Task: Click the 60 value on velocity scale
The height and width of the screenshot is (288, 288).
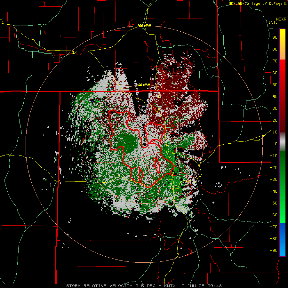Action: [x=275, y=73]
